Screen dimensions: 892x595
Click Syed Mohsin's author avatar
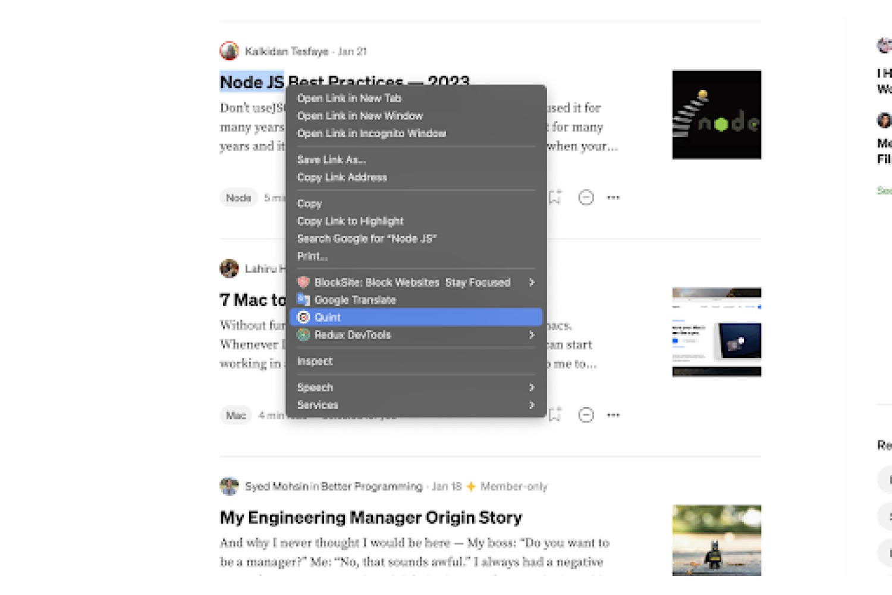coord(229,486)
